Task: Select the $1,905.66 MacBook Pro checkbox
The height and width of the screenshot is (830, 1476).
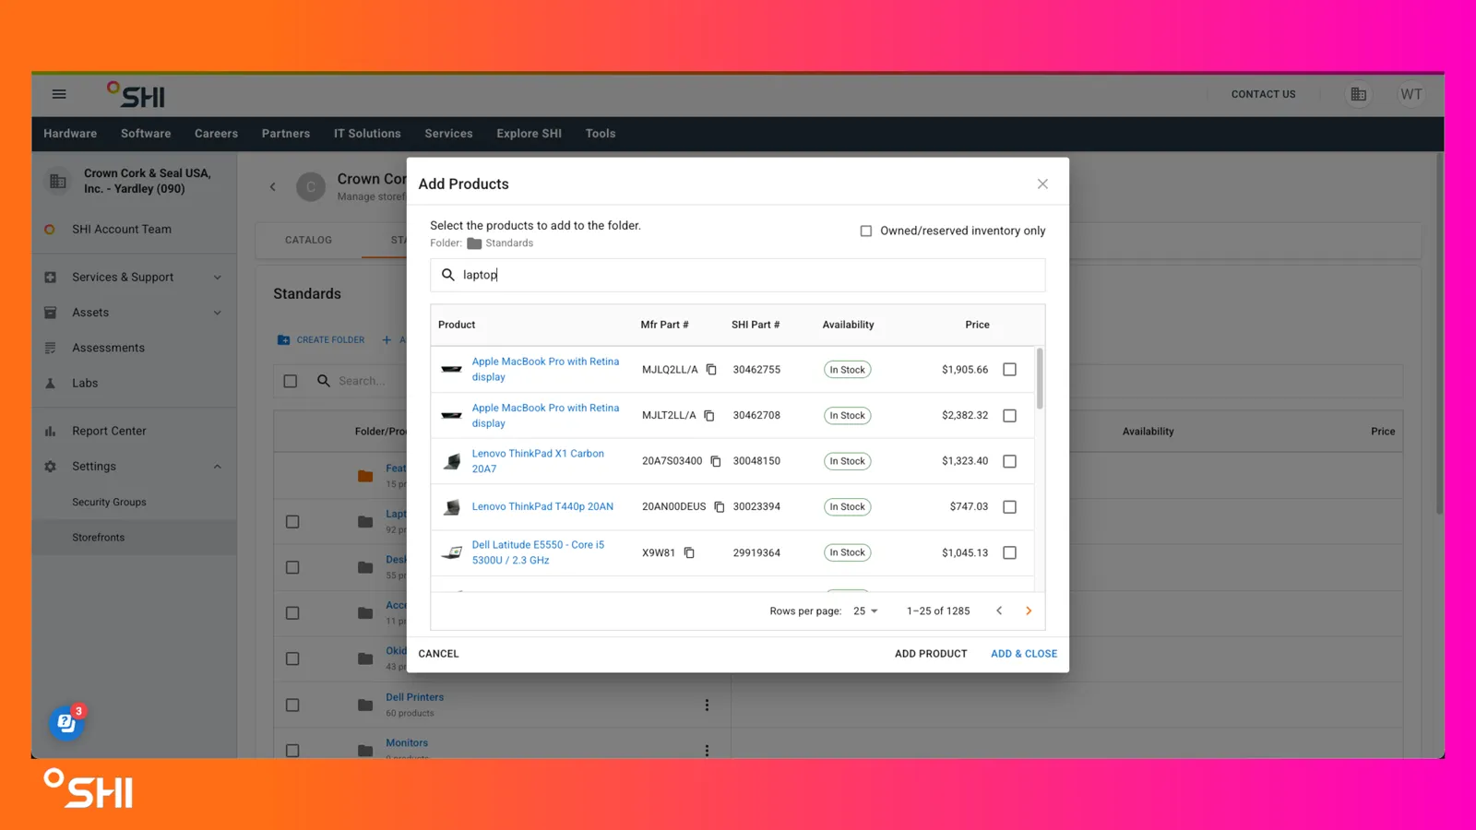Action: point(1010,370)
